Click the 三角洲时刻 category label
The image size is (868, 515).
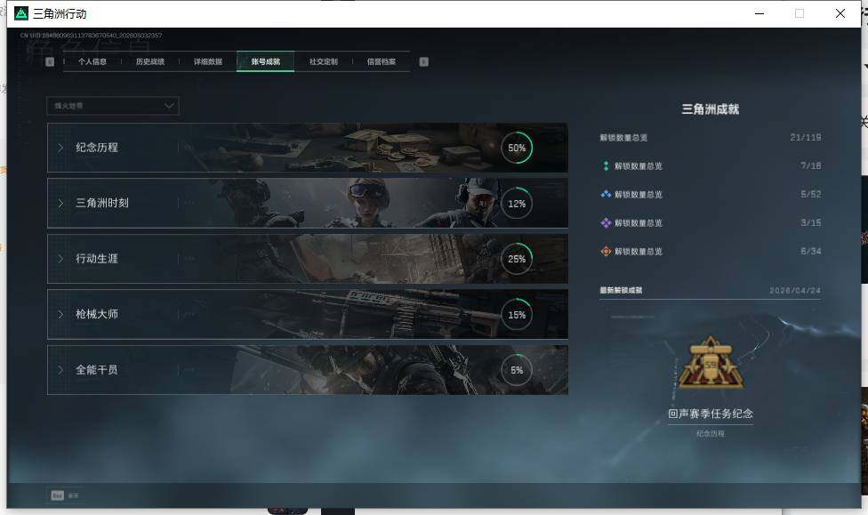[102, 203]
